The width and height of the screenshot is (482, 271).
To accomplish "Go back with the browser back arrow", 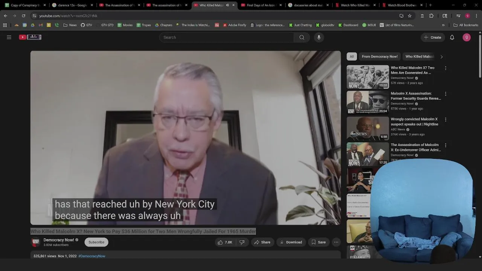I will point(5,16).
